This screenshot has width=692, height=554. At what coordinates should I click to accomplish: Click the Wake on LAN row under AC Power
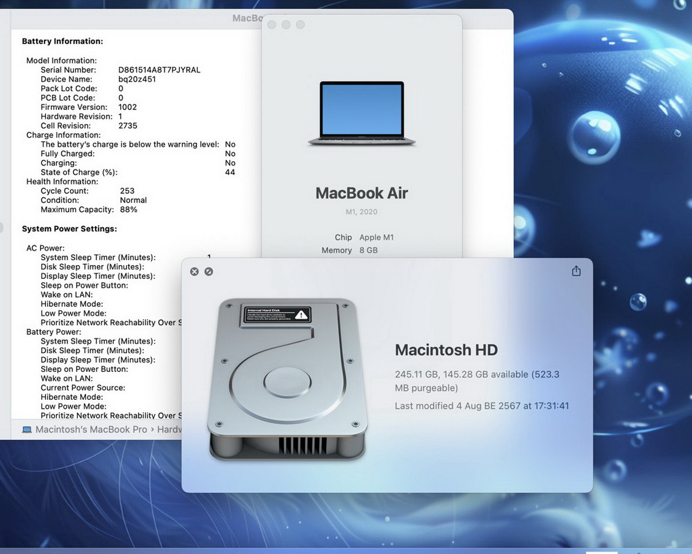click(x=66, y=295)
